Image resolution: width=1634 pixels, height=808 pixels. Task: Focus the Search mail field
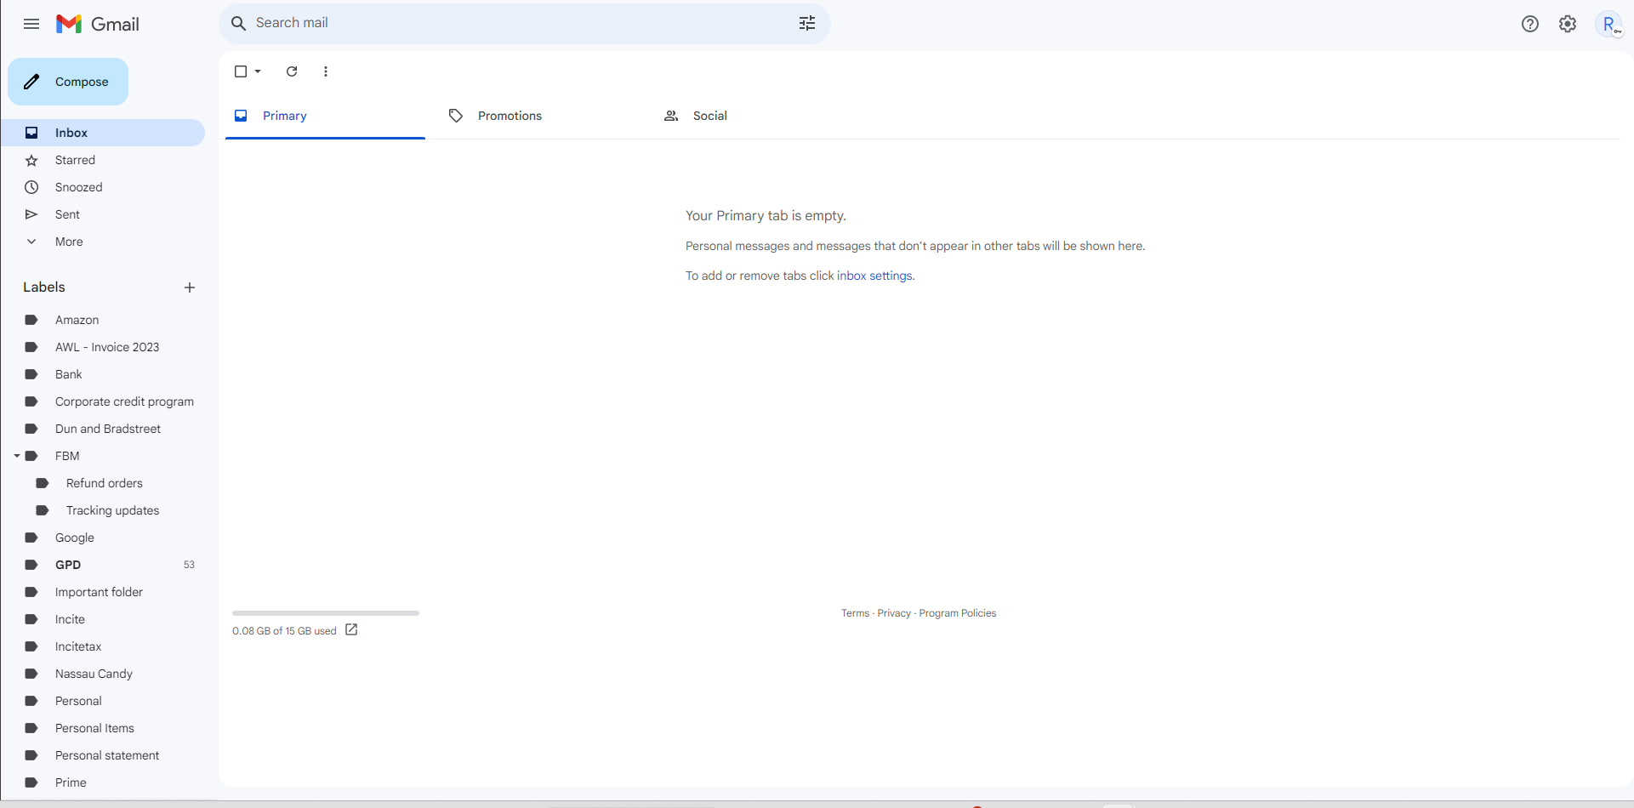click(524, 23)
